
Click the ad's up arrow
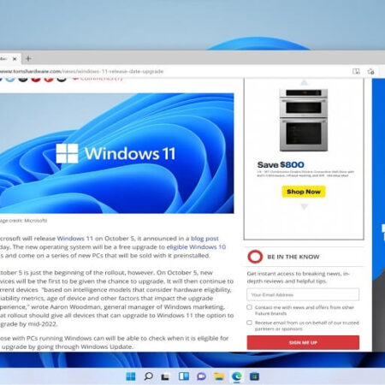pos(304,83)
